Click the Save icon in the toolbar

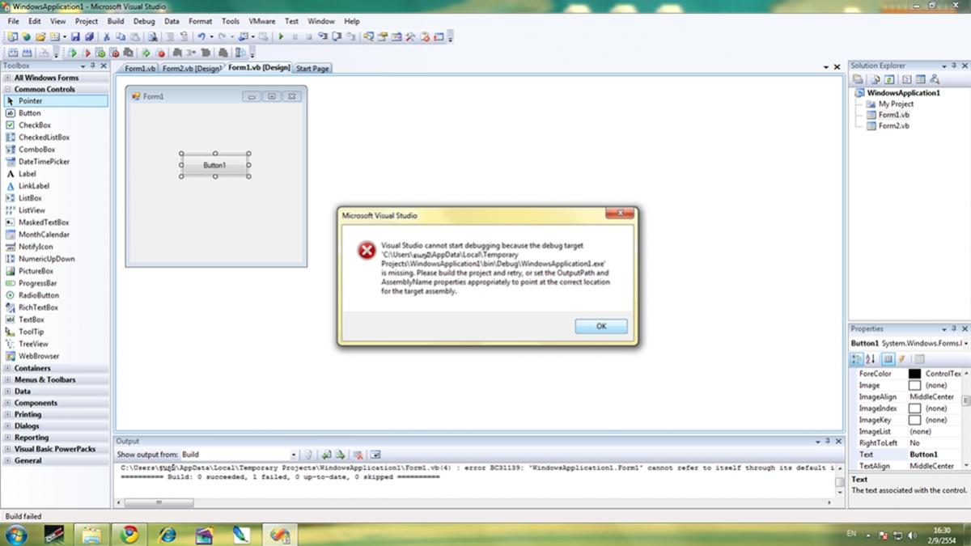(75, 36)
